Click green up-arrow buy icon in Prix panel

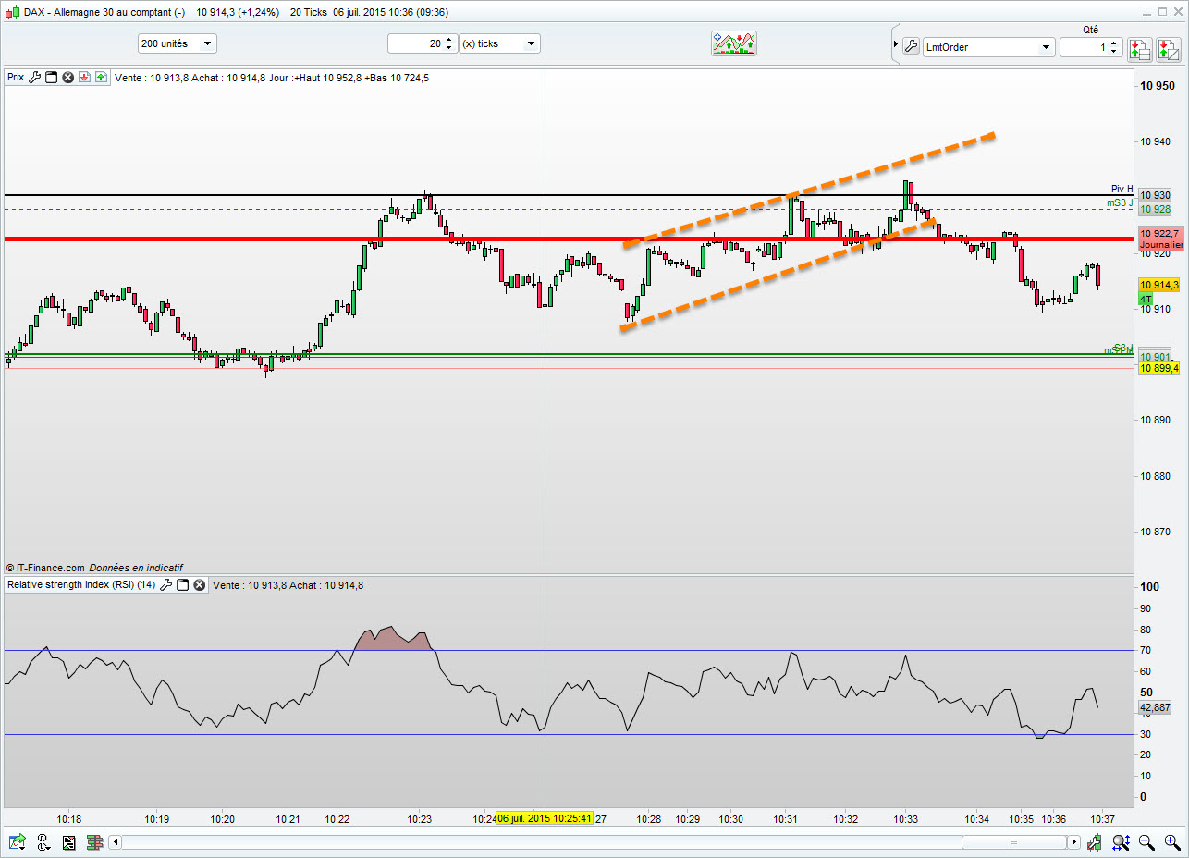[x=101, y=78]
